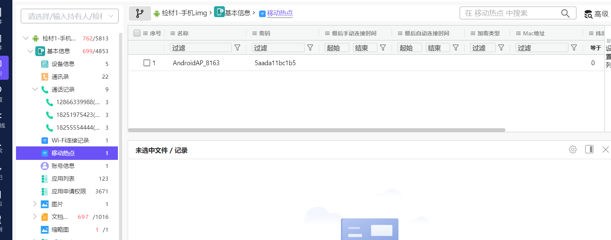Click Android icon next to 检材1-手机
This screenshot has width=611, height=240.
pos(36,39)
